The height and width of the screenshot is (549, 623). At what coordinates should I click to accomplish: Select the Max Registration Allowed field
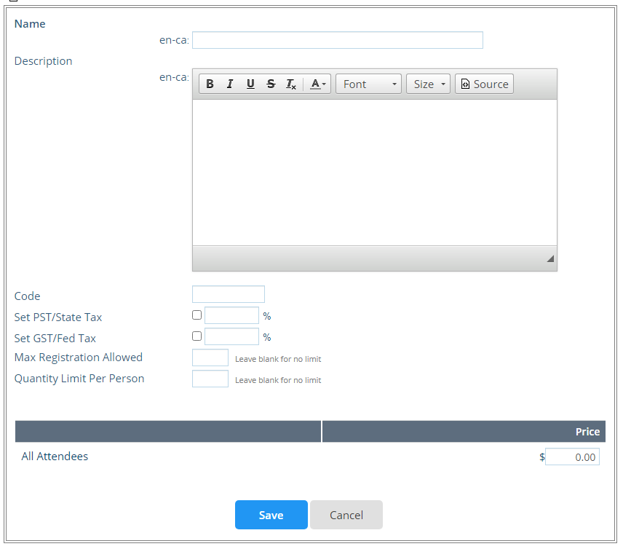[x=210, y=358]
